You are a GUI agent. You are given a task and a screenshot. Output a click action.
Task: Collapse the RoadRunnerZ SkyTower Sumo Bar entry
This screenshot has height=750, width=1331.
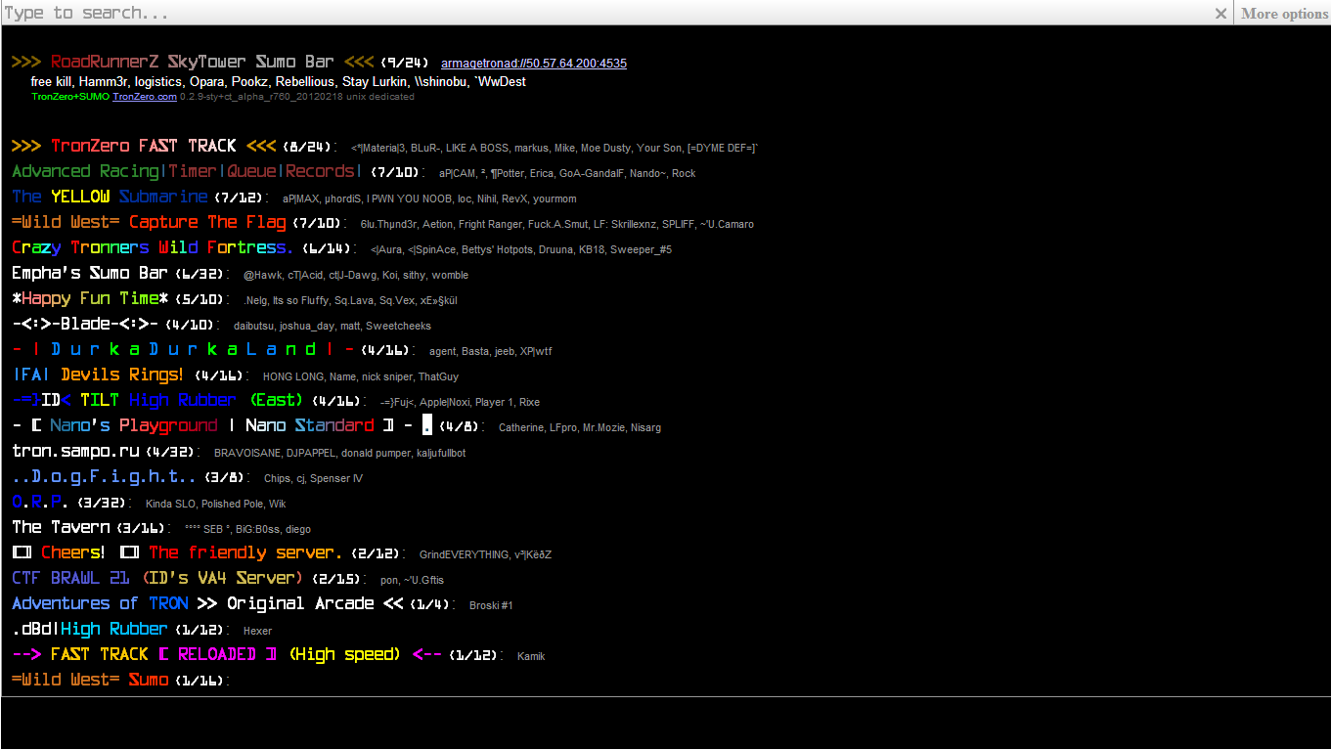(192, 63)
